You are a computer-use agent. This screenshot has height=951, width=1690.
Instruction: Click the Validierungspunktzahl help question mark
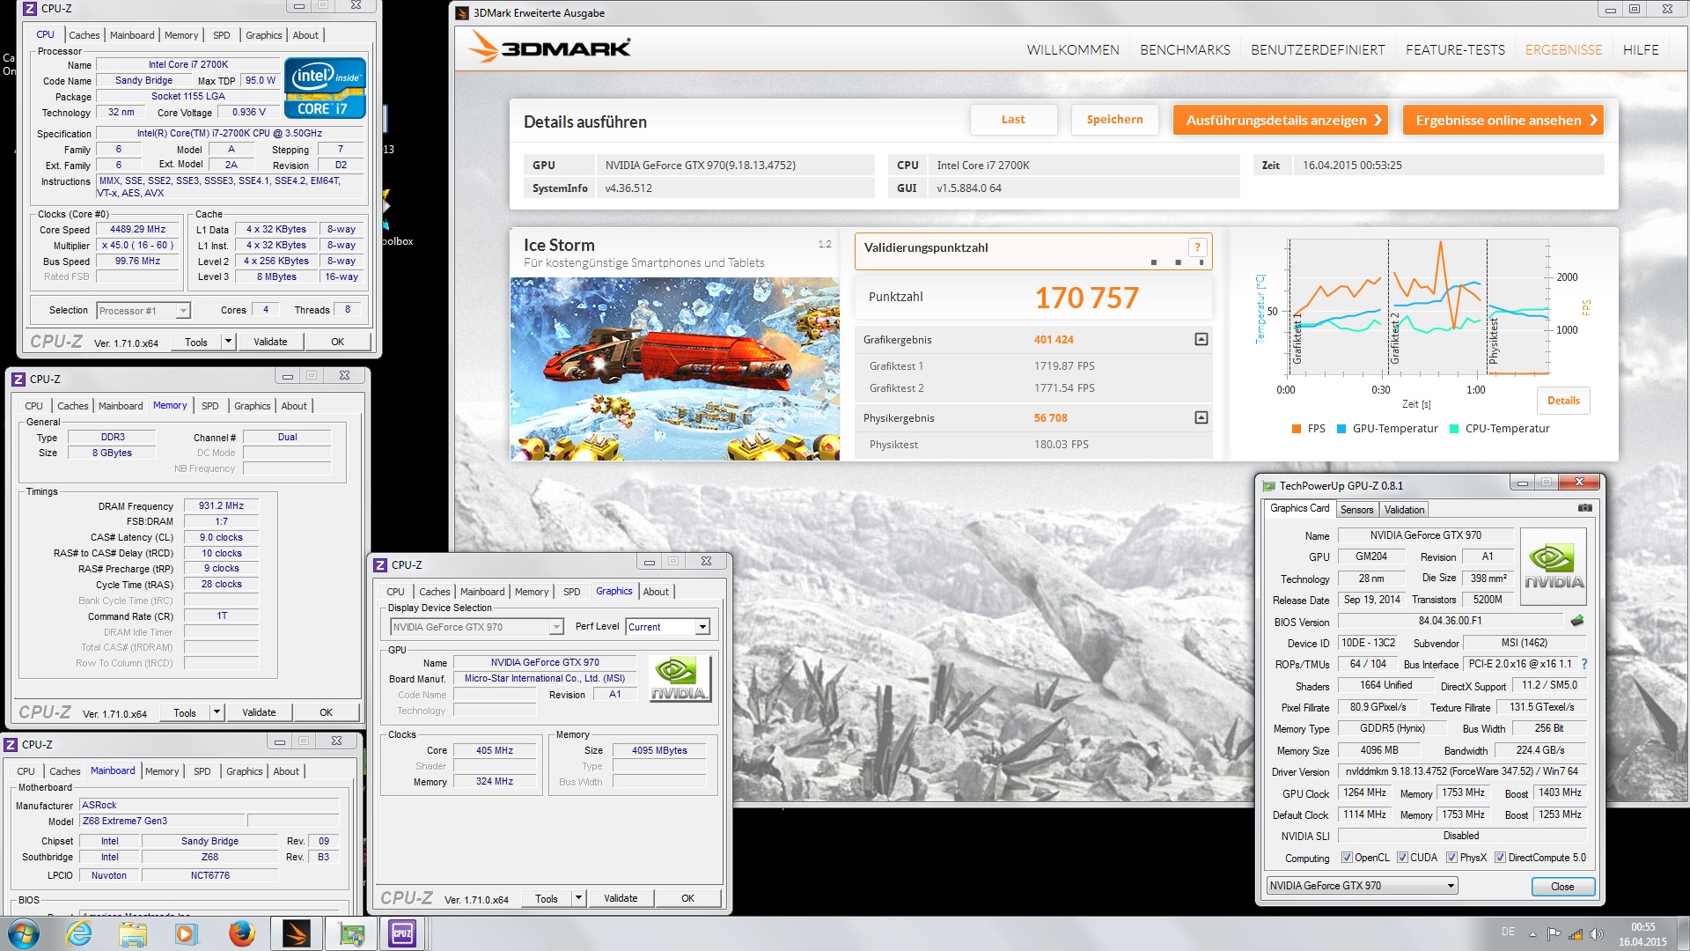(1197, 247)
